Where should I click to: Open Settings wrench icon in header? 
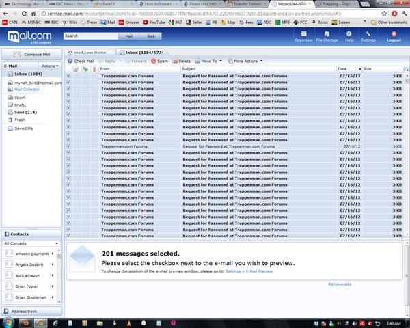point(368,34)
